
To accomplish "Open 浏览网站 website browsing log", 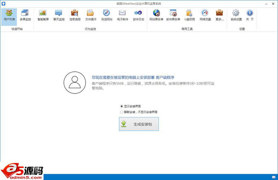I will [106, 15].
